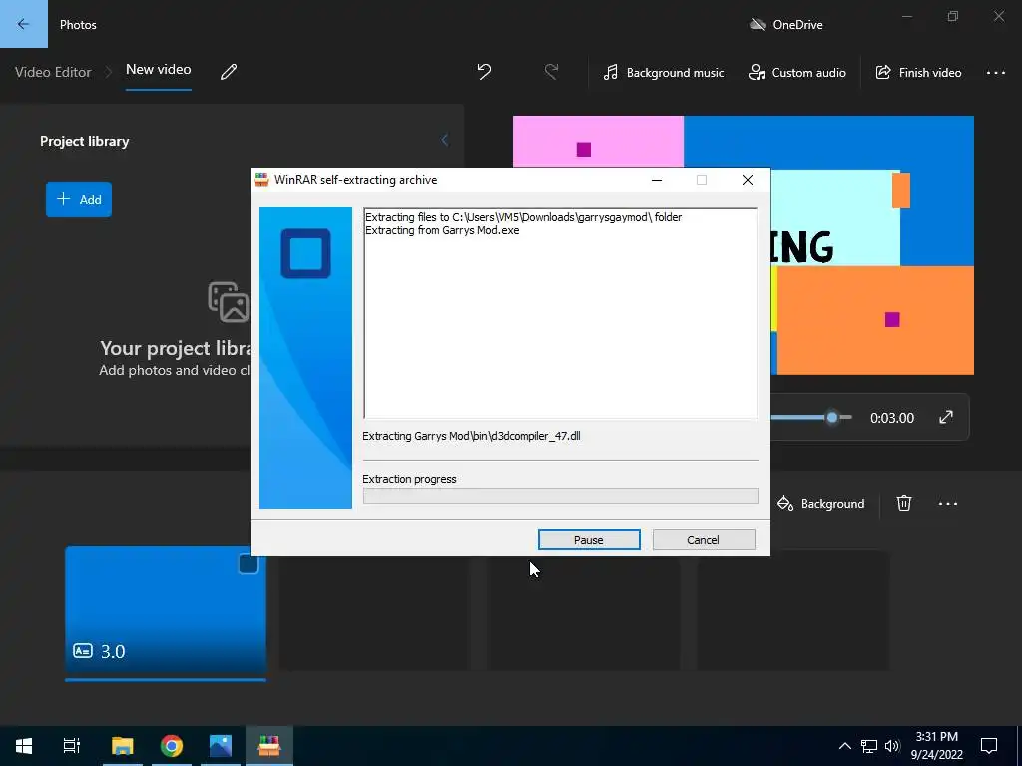Image resolution: width=1022 pixels, height=766 pixels.
Task: Click the Photos back arrow button
Action: click(24, 24)
